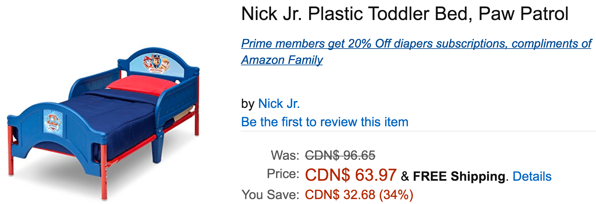Click the "Was:" label
This screenshot has height=204, width=596.
tap(285, 155)
